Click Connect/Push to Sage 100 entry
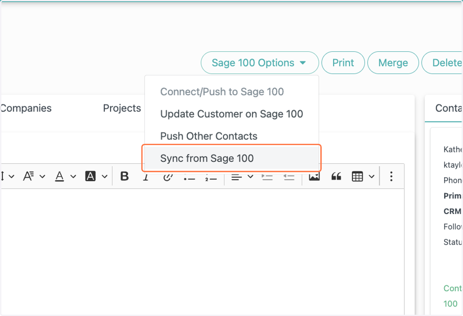 pyautogui.click(x=231, y=92)
